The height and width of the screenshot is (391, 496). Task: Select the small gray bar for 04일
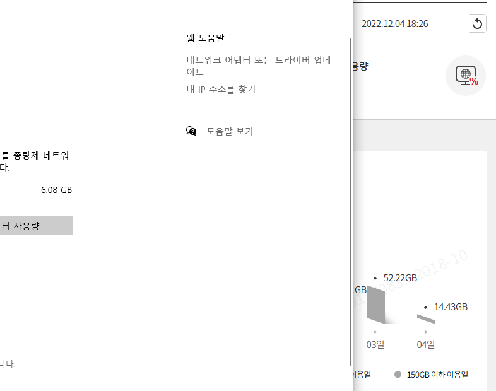point(426,319)
